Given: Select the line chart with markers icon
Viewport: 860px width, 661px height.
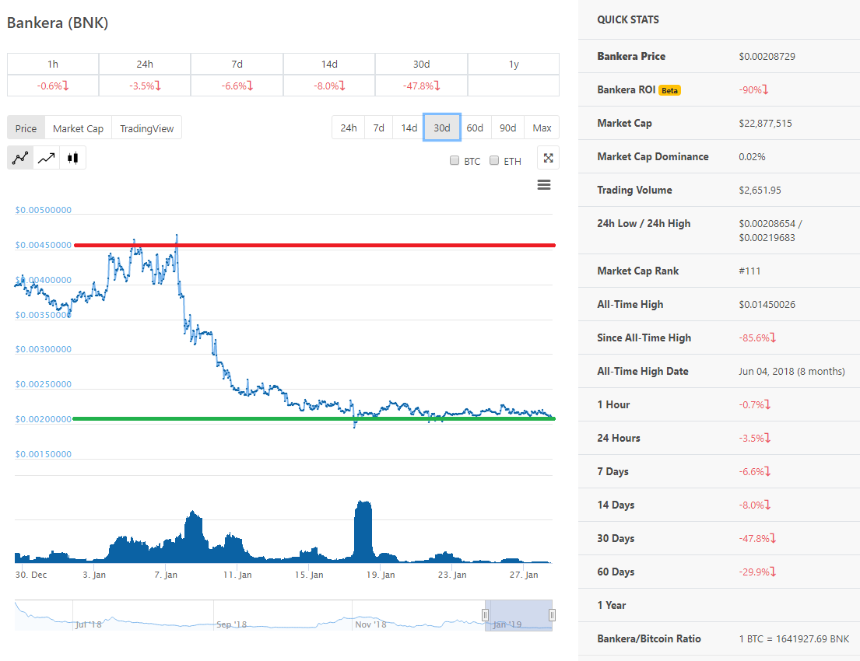Looking at the screenshot, I should 20,158.
